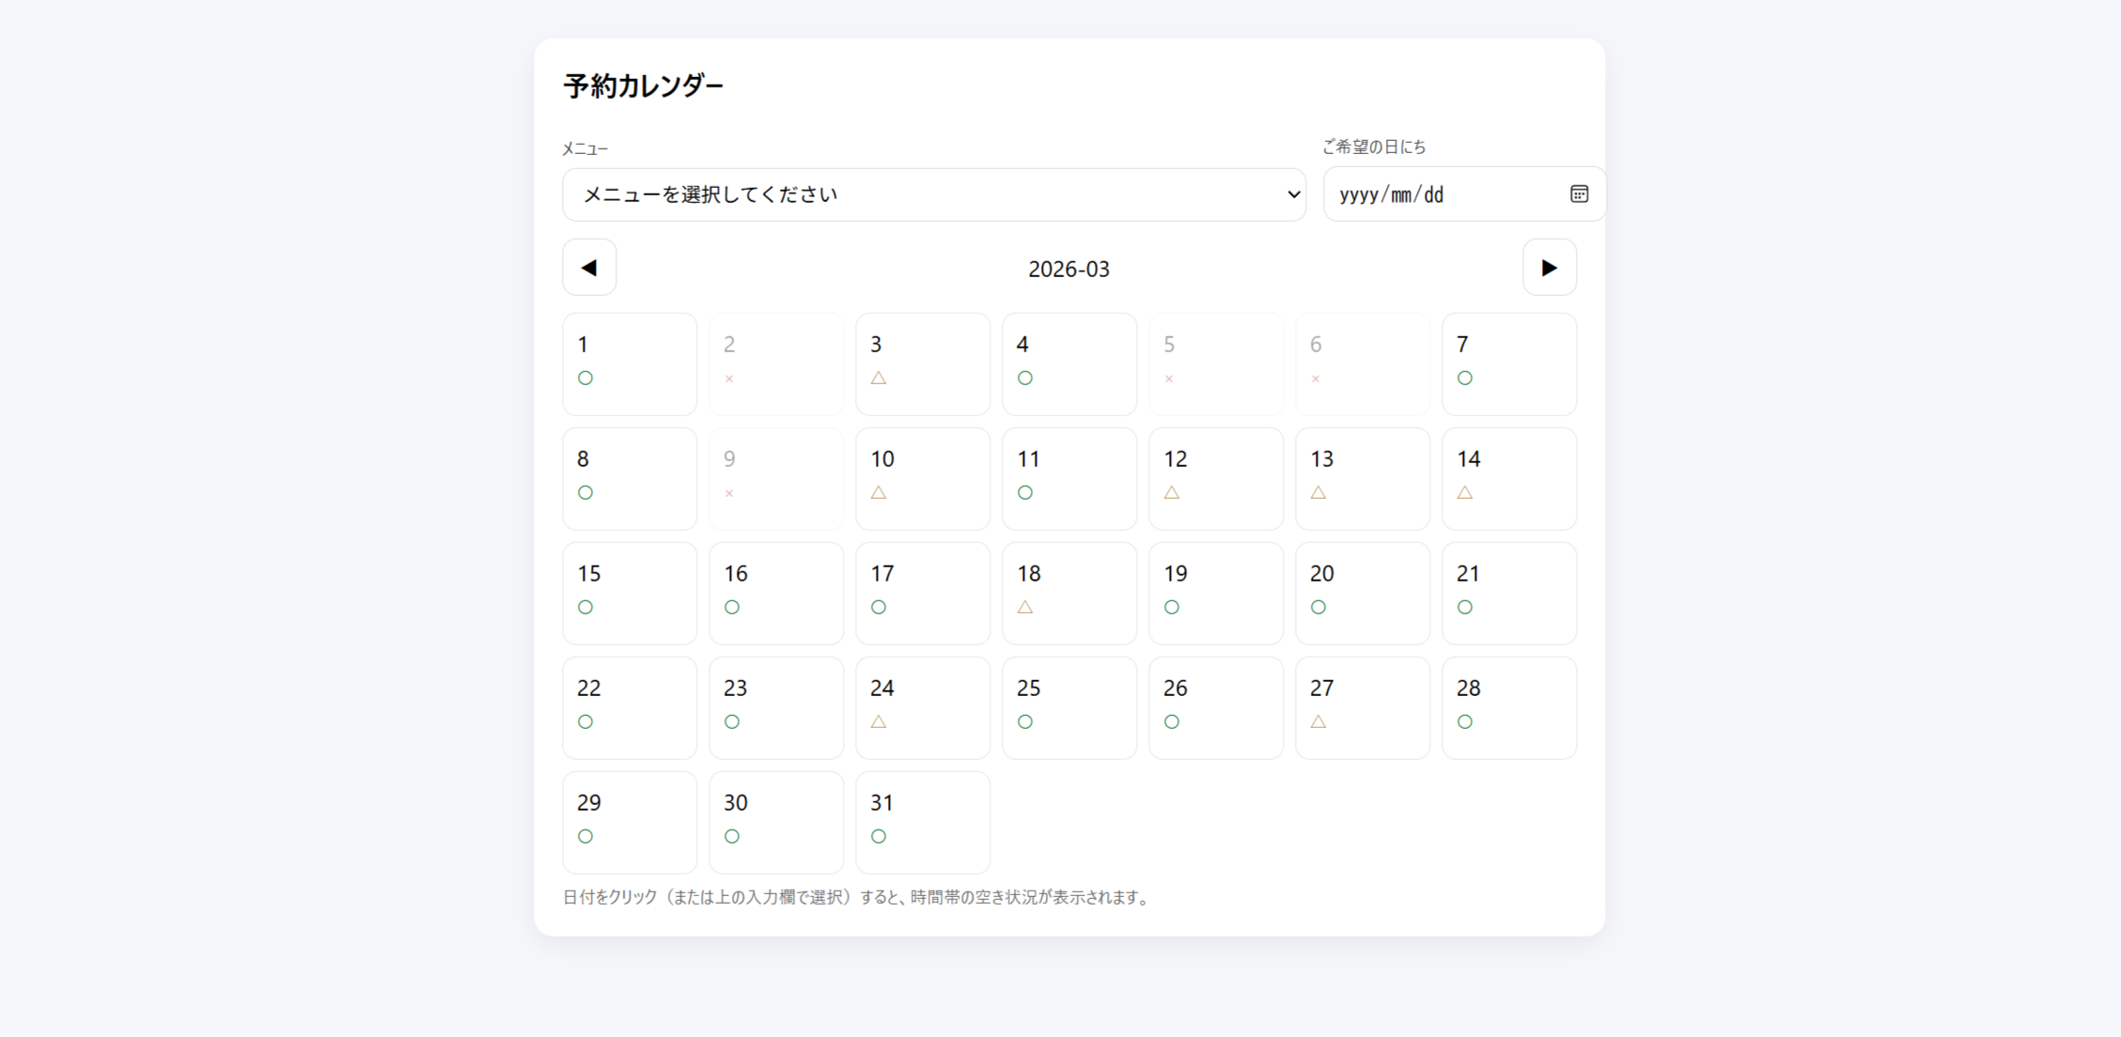2121x1037 pixels.
Task: Select day 15 date cell
Action: pos(630,594)
